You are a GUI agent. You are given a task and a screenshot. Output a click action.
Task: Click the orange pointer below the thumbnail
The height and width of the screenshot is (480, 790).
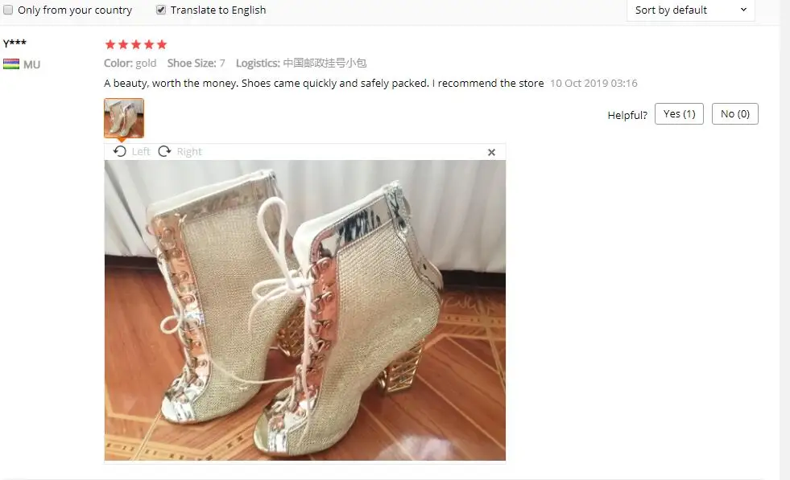(x=122, y=140)
